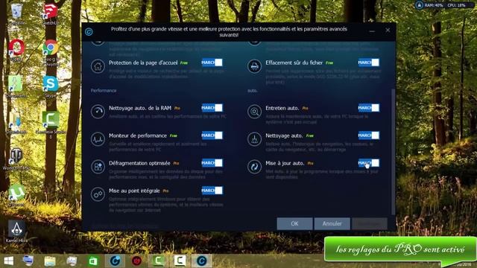Open the SketchUp desktop shortcut
477x268 pixels.
click(x=51, y=13)
